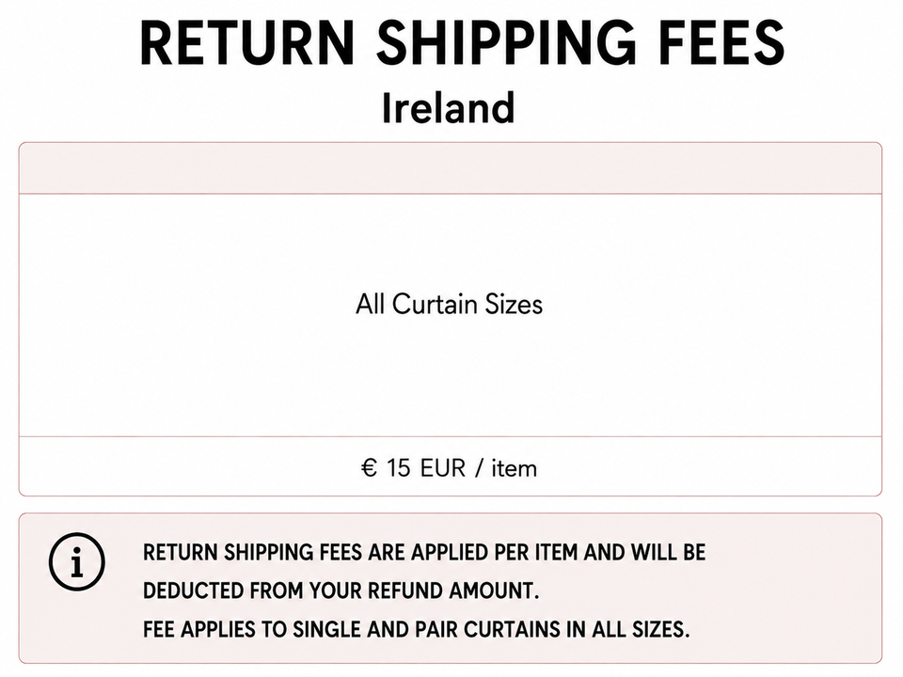Click the circled information icon
Image resolution: width=903 pixels, height=677 pixels.
click(76, 562)
